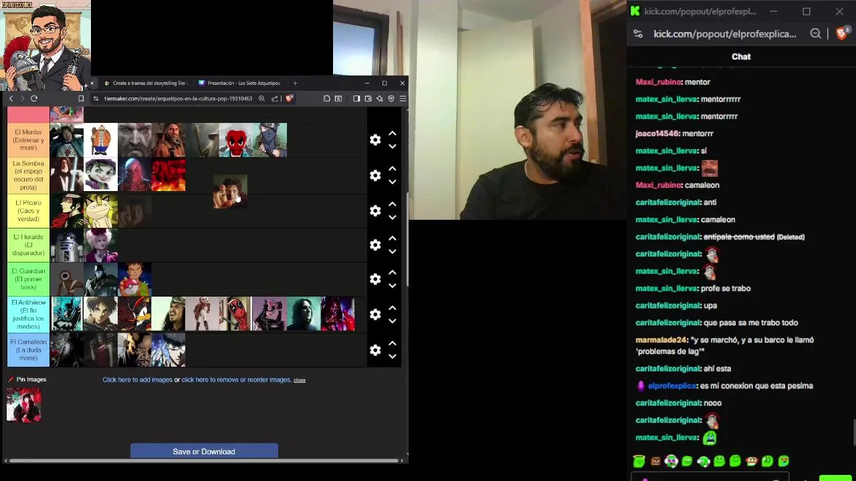The image size is (856, 481).
Task: Select R2-D2 image in El Heraldo row
Action: click(x=67, y=245)
